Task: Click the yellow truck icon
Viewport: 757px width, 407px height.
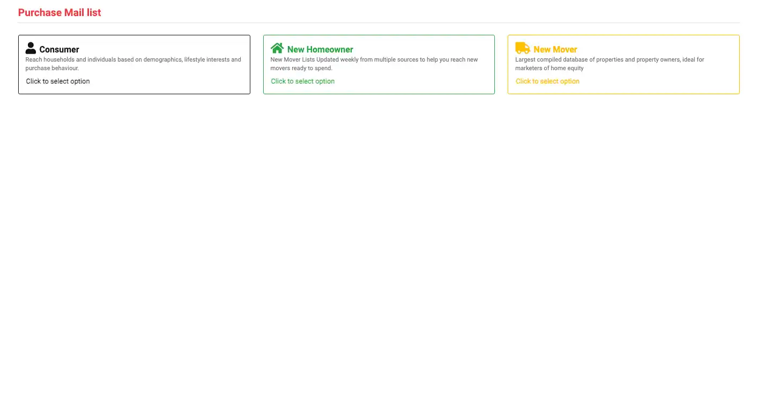Action: (522, 48)
